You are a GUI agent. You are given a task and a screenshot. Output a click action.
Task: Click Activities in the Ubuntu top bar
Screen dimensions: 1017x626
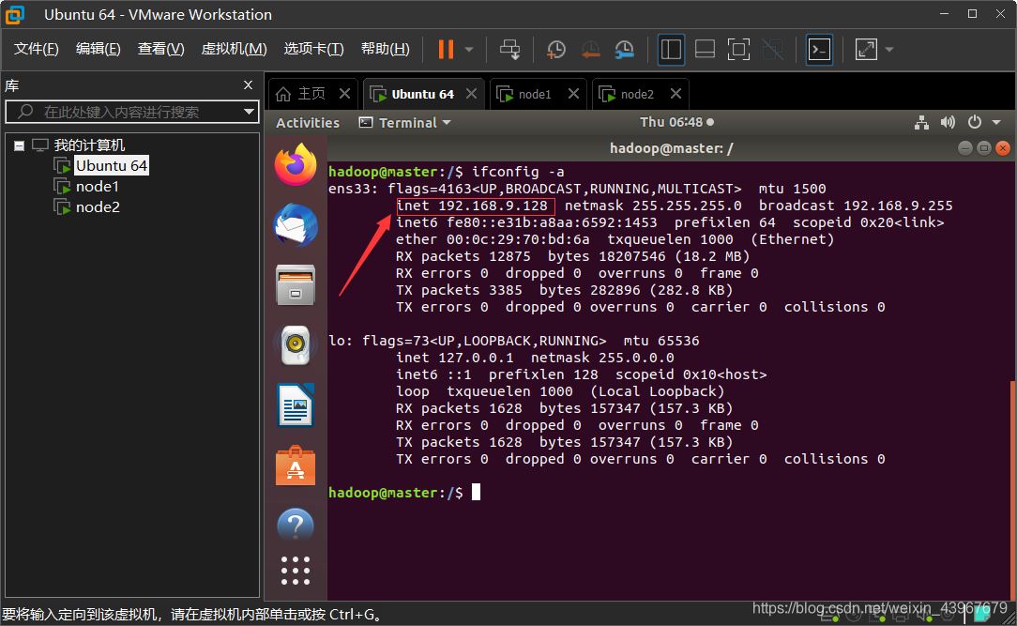pos(308,122)
